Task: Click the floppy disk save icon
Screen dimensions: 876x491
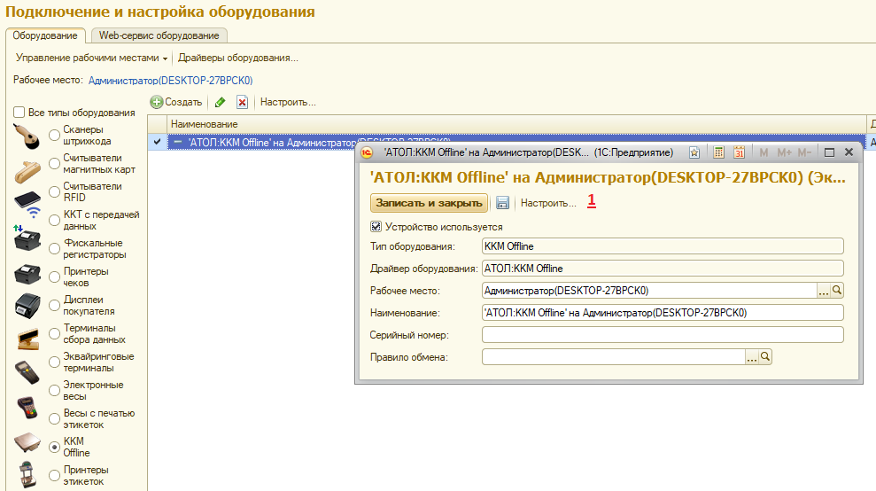Action: click(503, 202)
